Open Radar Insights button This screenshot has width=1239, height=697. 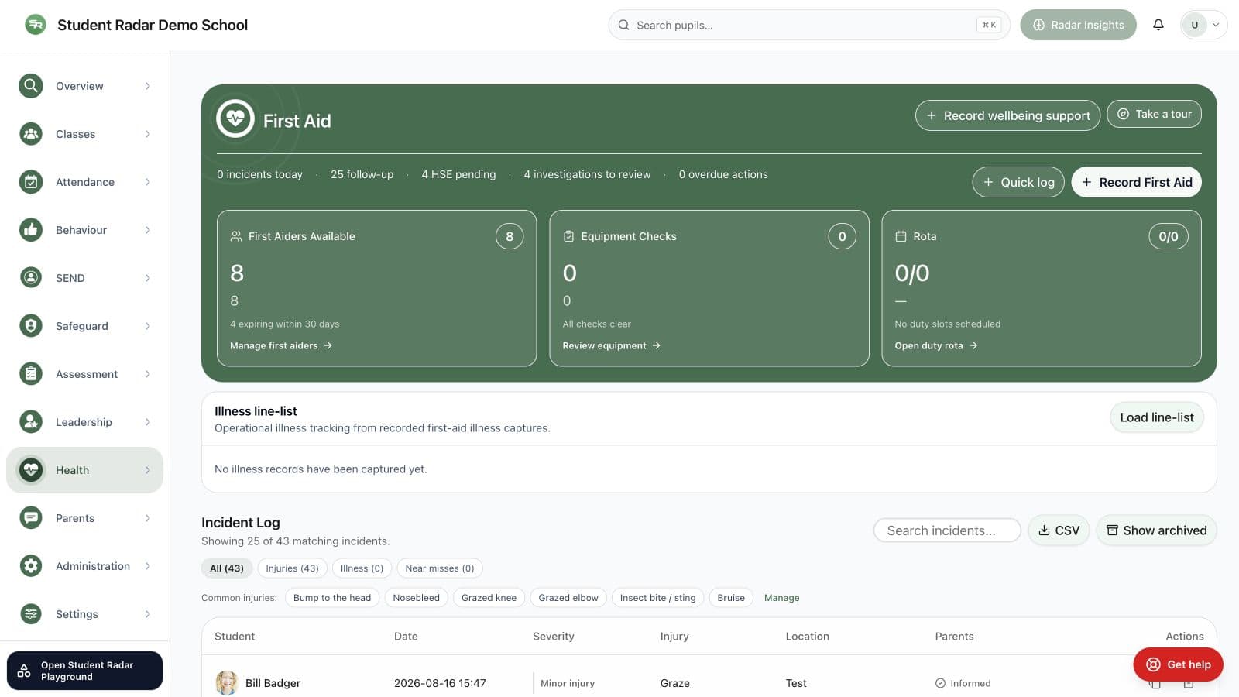pos(1078,25)
